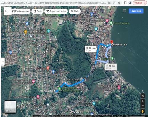Click the red destination pin at Cananéia
Screen dimensions: 148x117
112,42
